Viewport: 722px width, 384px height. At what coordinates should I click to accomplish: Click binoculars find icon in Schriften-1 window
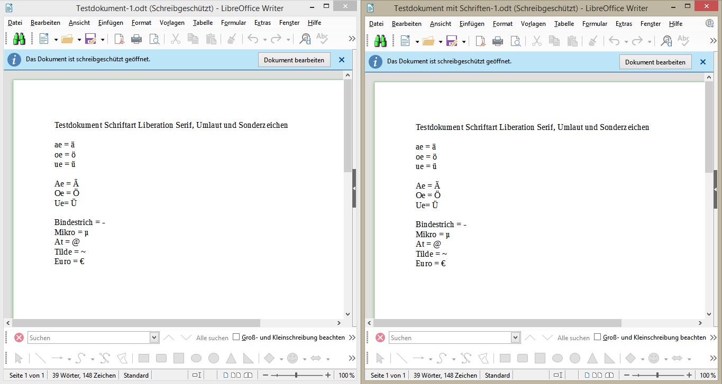tap(380, 41)
